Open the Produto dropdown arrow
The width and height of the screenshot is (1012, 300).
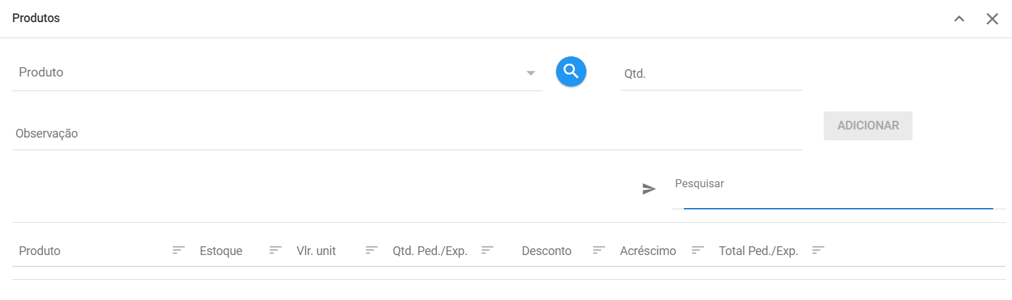pyautogui.click(x=531, y=72)
